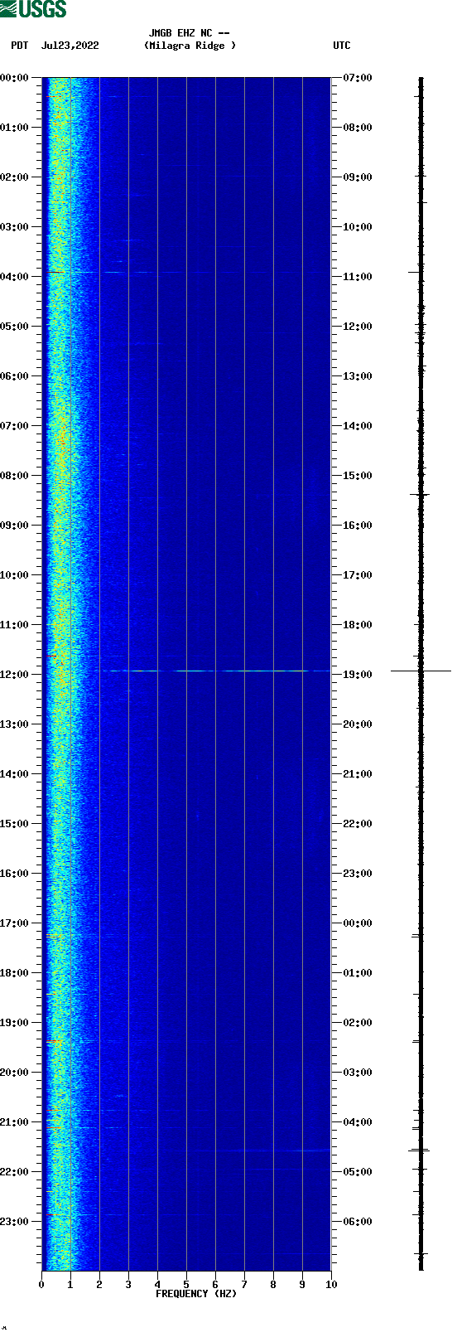Click the 08:00 UTC time label
This screenshot has height=1337, width=457.
coord(357,128)
